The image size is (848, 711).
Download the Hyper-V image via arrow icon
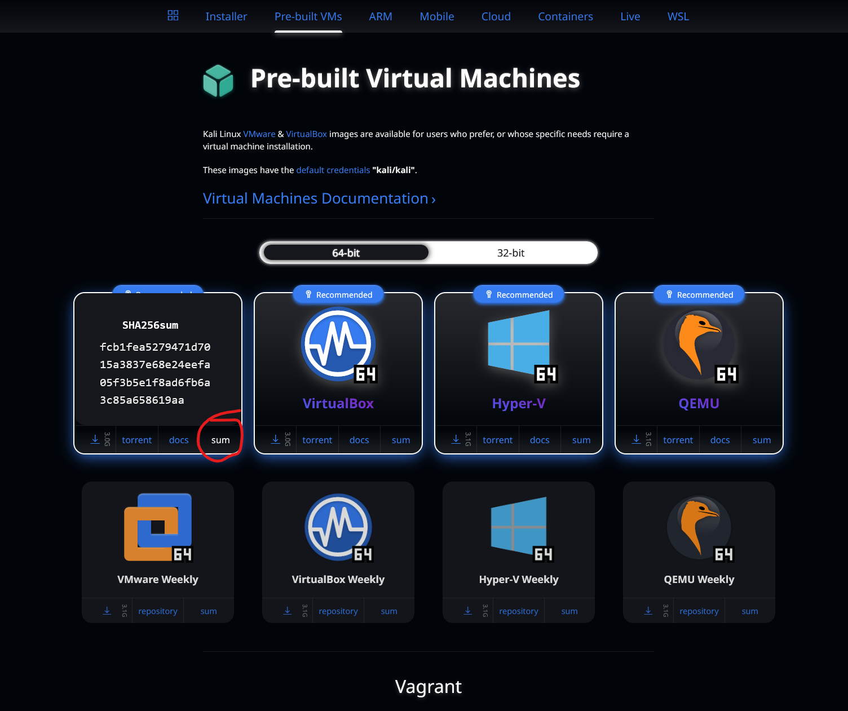click(x=456, y=439)
